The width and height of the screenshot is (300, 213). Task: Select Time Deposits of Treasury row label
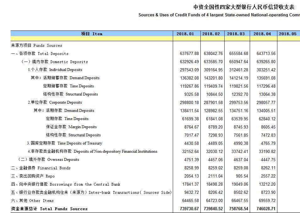click(x=64, y=143)
